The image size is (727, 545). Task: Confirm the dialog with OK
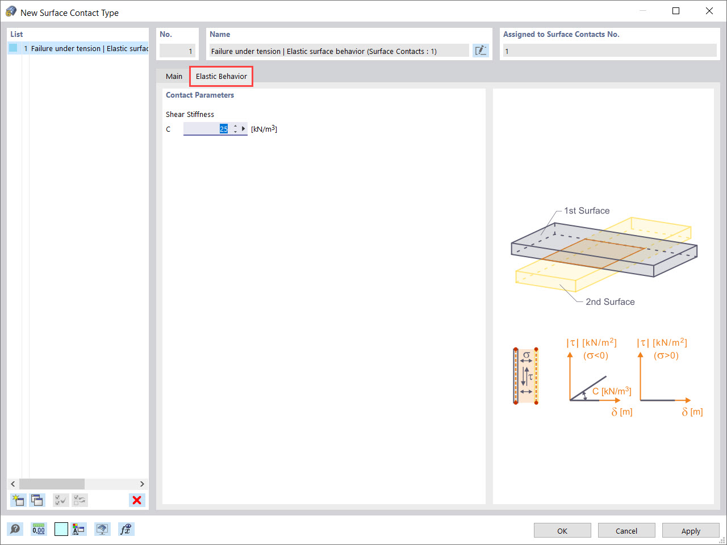coord(562,530)
